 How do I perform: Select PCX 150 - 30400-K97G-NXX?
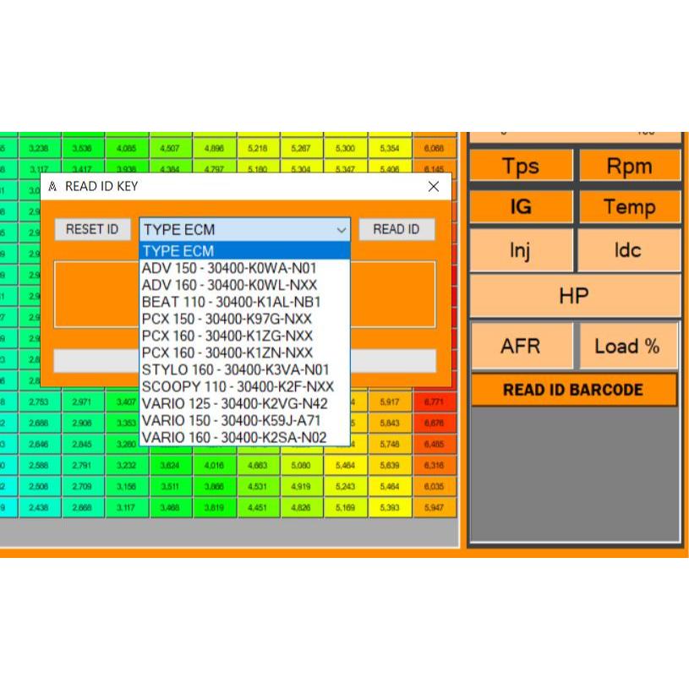coord(245,319)
